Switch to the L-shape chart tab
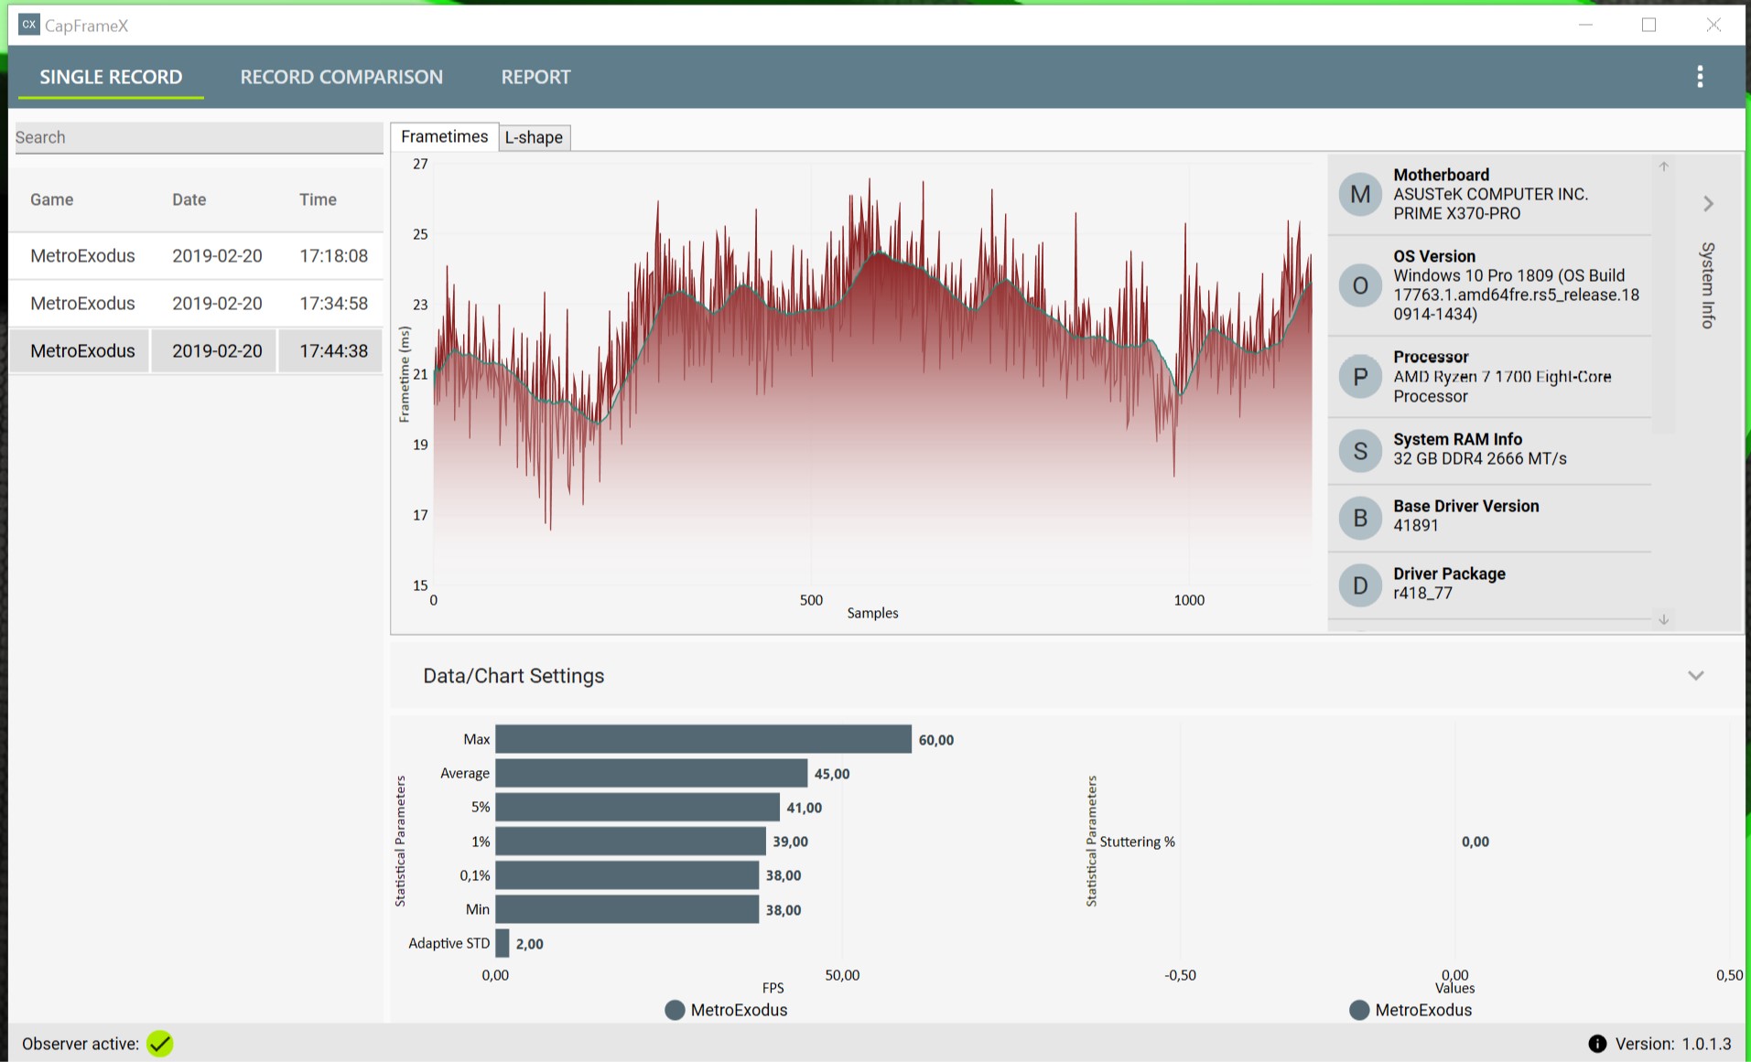1751x1062 pixels. point(534,137)
